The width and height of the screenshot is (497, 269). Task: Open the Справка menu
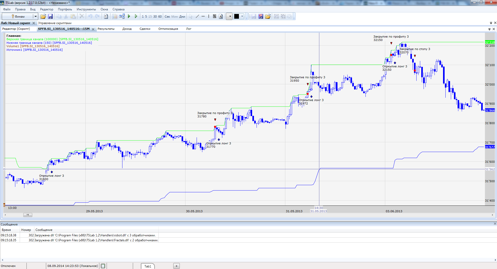(119, 9)
